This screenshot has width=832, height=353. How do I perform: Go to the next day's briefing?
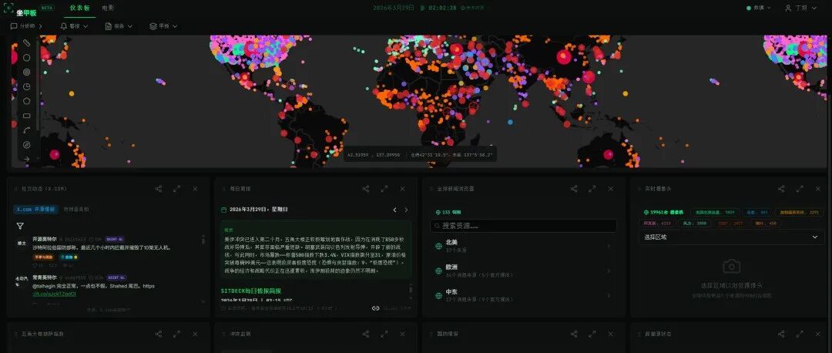point(407,210)
